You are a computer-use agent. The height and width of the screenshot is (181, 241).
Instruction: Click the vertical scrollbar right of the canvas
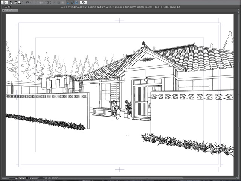tap(238, 95)
